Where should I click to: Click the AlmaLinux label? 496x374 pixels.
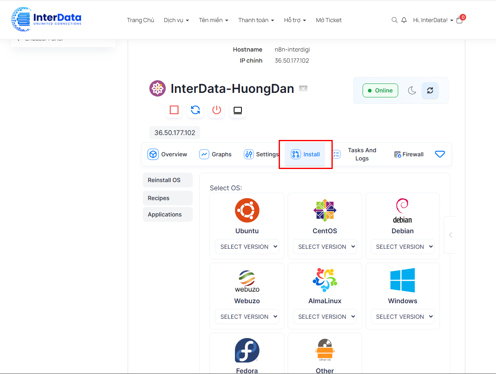(325, 301)
